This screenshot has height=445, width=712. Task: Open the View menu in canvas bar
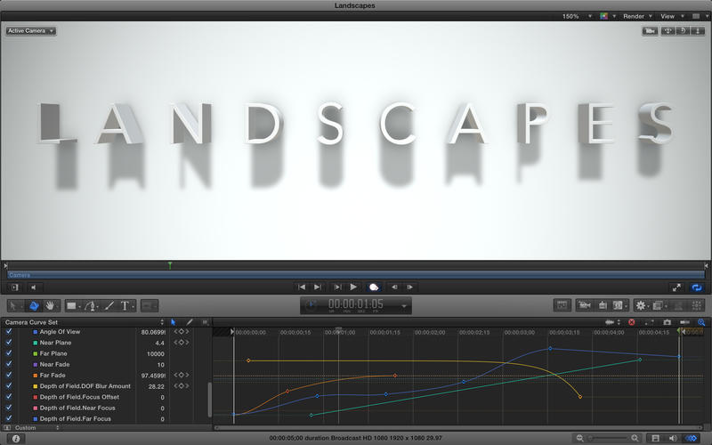point(670,16)
